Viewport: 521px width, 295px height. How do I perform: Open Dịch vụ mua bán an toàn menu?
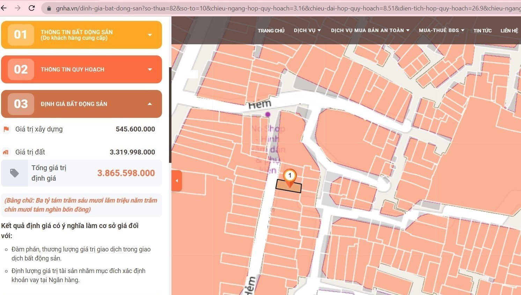370,30
